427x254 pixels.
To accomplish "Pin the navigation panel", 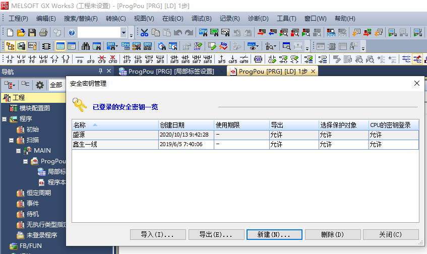I will tap(101, 72).
